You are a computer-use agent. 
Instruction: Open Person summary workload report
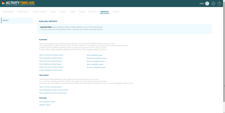[51, 55]
